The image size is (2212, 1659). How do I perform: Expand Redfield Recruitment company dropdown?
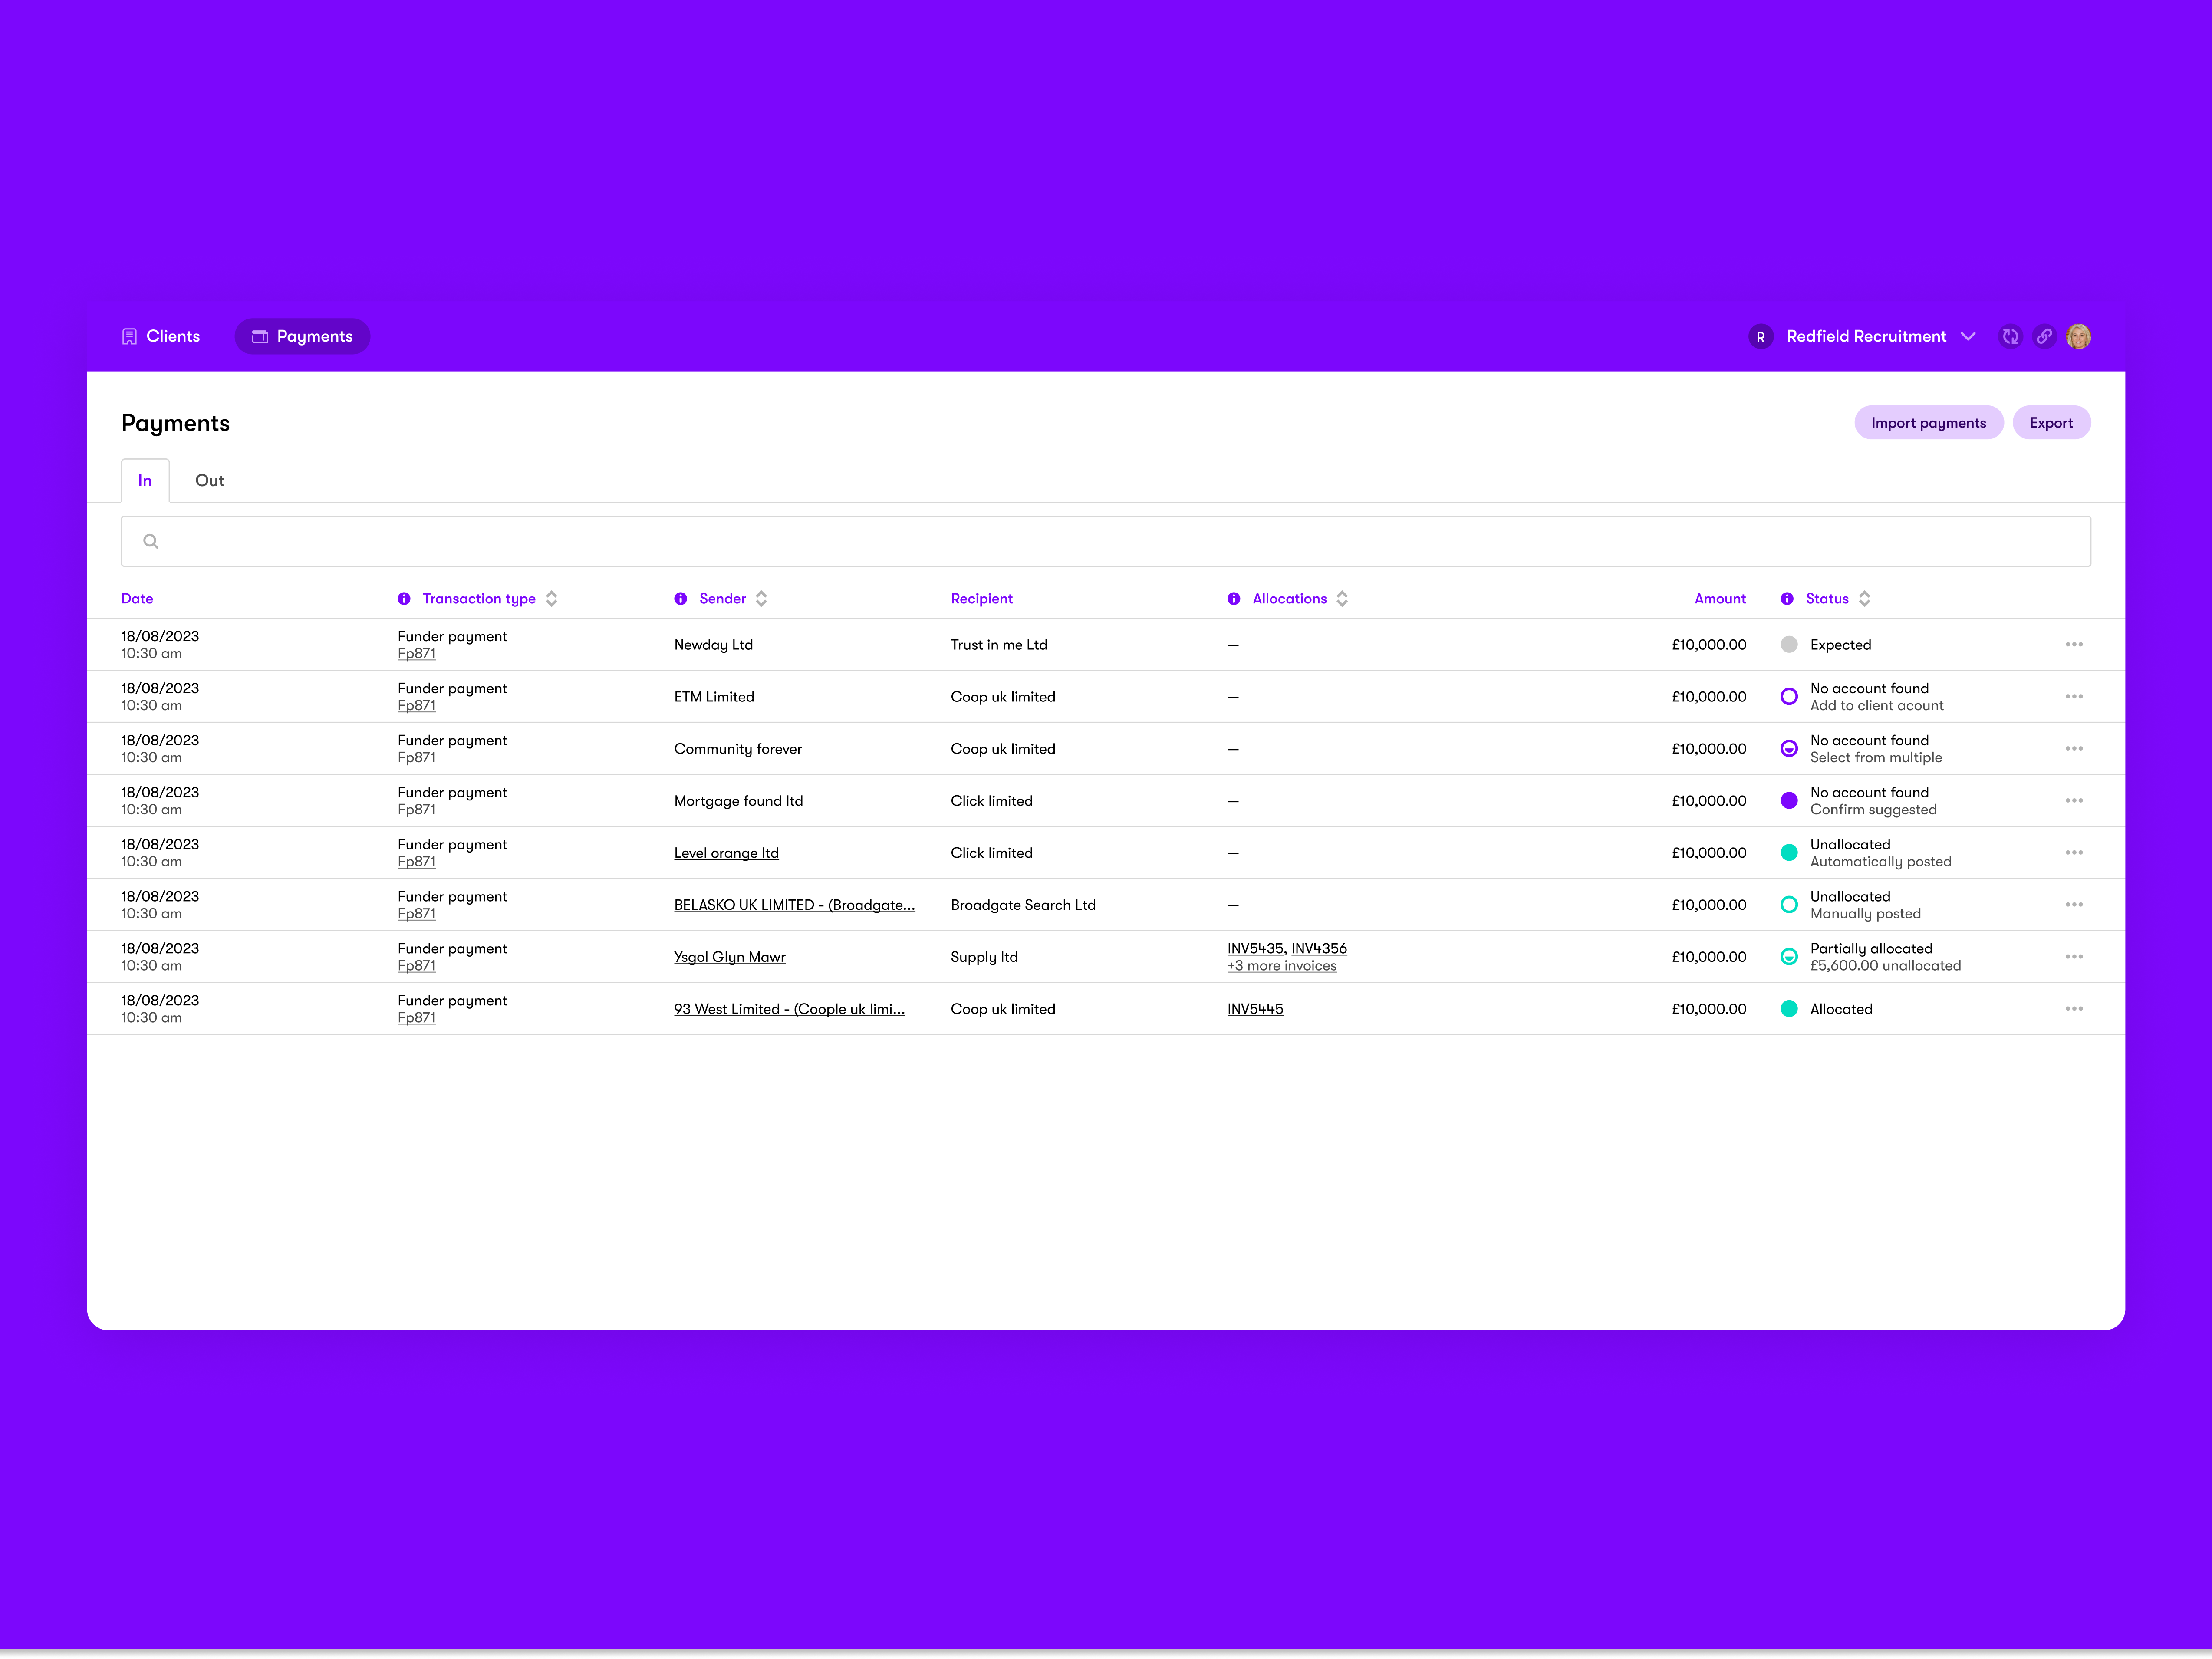[1968, 336]
